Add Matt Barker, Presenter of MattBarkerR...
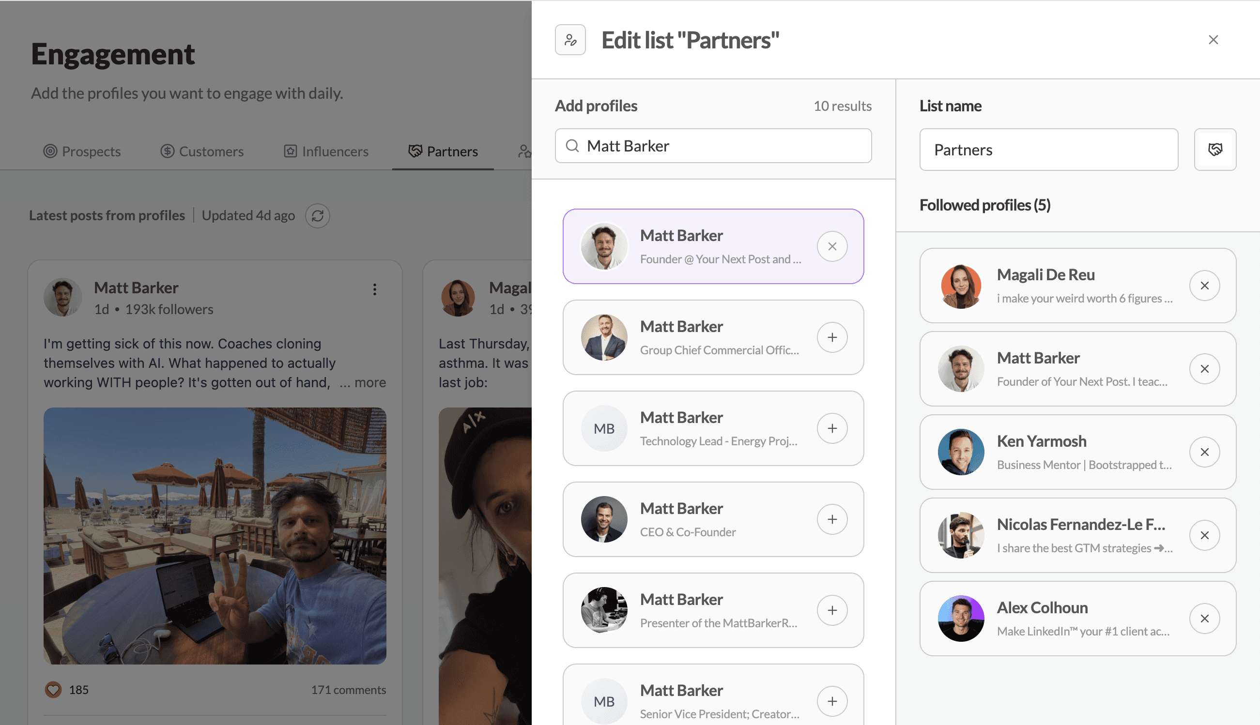 (832, 610)
